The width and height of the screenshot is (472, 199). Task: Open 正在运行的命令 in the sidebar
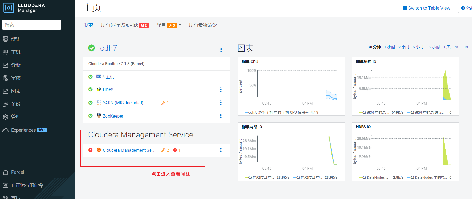(27, 185)
